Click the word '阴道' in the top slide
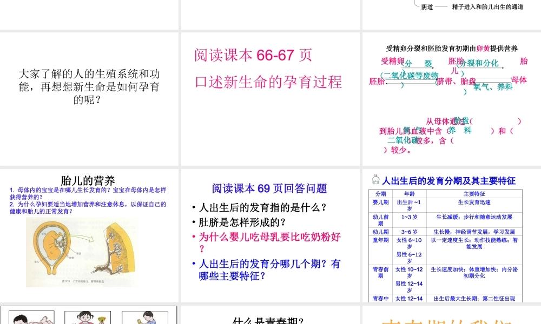Viewport: 541px width, 324px height. [427, 7]
